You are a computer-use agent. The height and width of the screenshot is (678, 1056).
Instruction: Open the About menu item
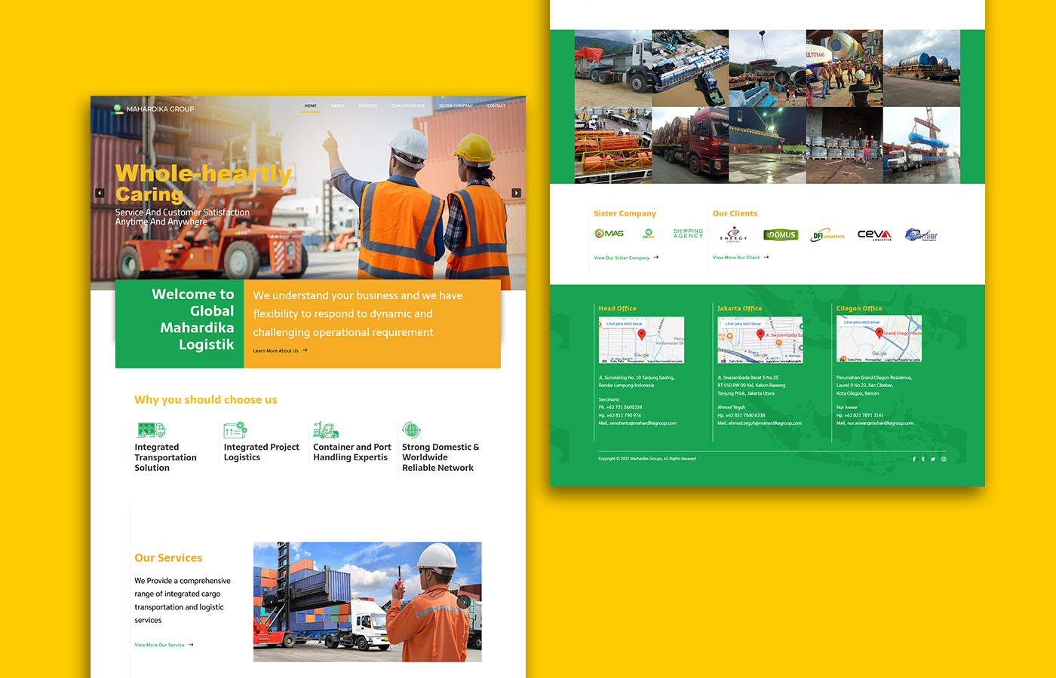point(337,106)
